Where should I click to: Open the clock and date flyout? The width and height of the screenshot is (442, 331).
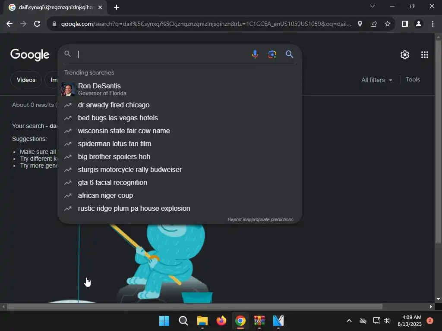click(410, 321)
